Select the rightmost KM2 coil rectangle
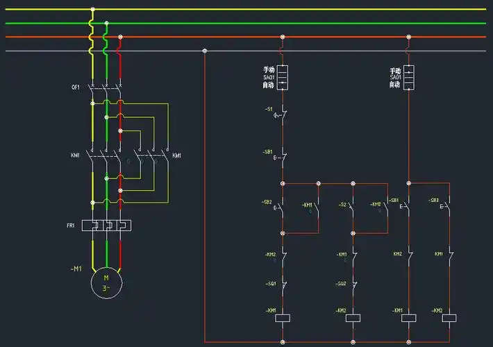 (449, 317)
